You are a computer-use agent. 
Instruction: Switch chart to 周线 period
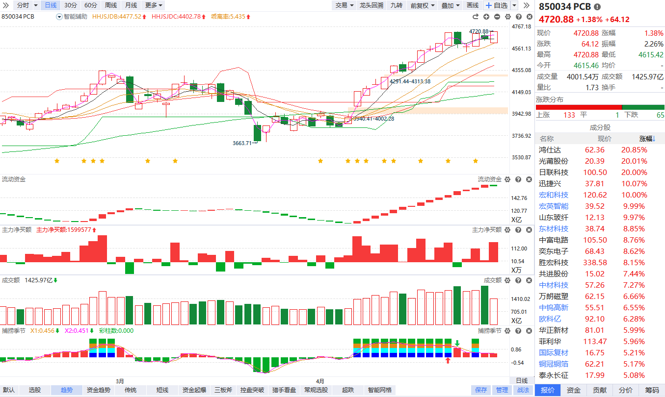111,5
